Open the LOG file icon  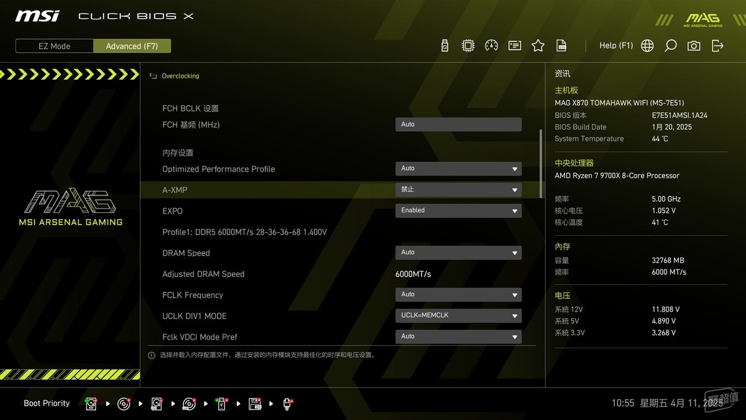pyautogui.click(x=561, y=45)
